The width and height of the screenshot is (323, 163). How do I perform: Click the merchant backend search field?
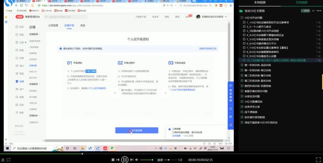(x=65, y=17)
